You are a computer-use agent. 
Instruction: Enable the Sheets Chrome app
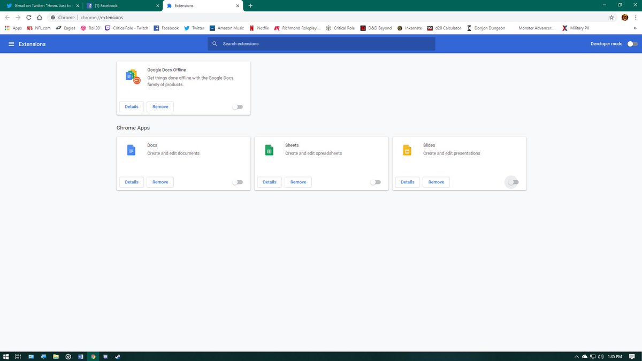pyautogui.click(x=376, y=182)
